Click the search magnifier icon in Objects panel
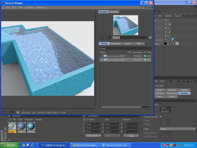This screenshot has width=197, height=148. click(184, 16)
